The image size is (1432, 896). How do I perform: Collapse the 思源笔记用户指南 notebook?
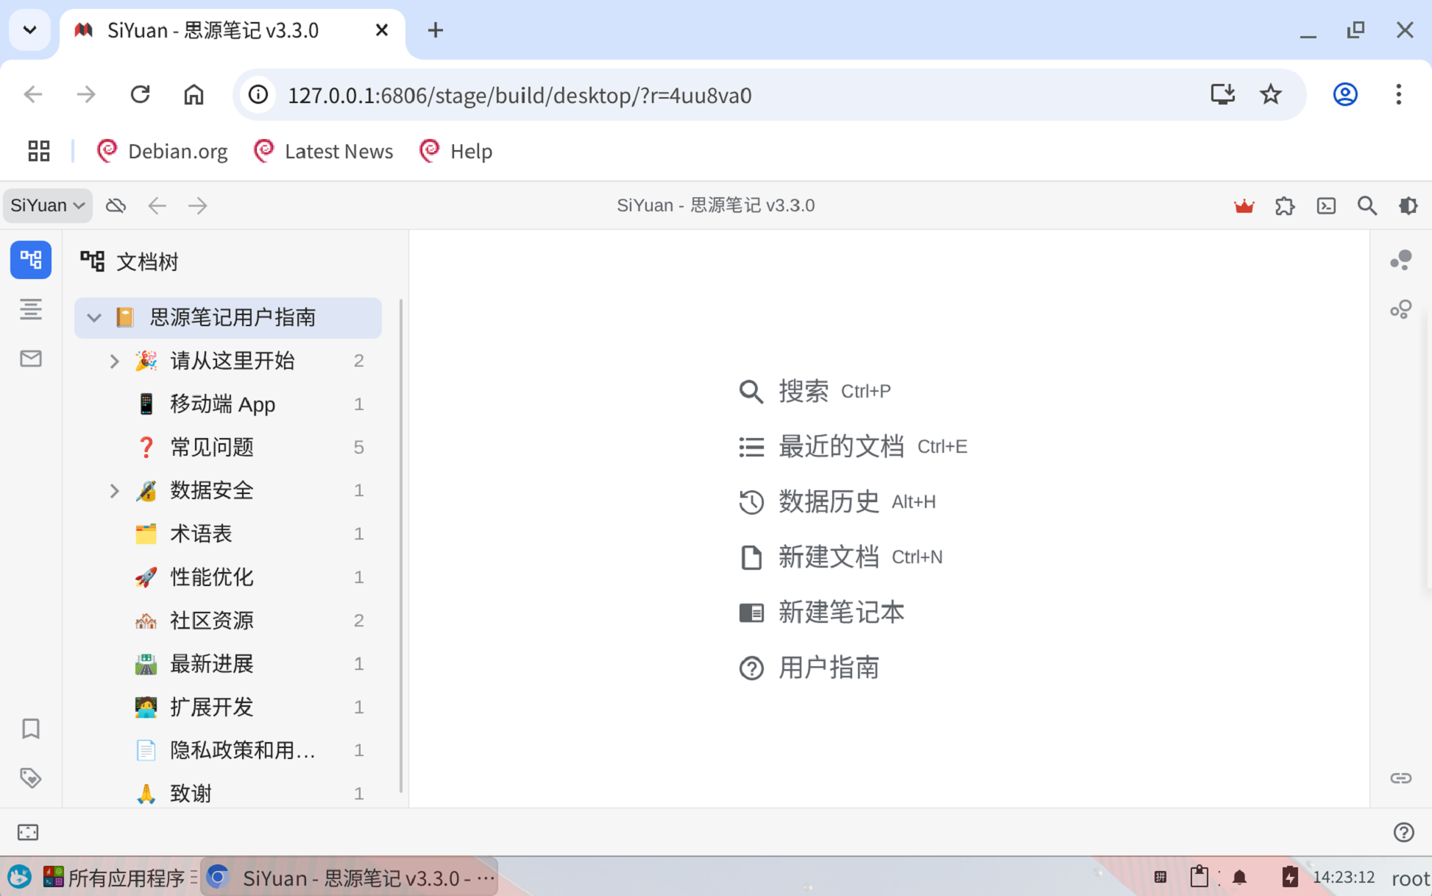coord(94,317)
